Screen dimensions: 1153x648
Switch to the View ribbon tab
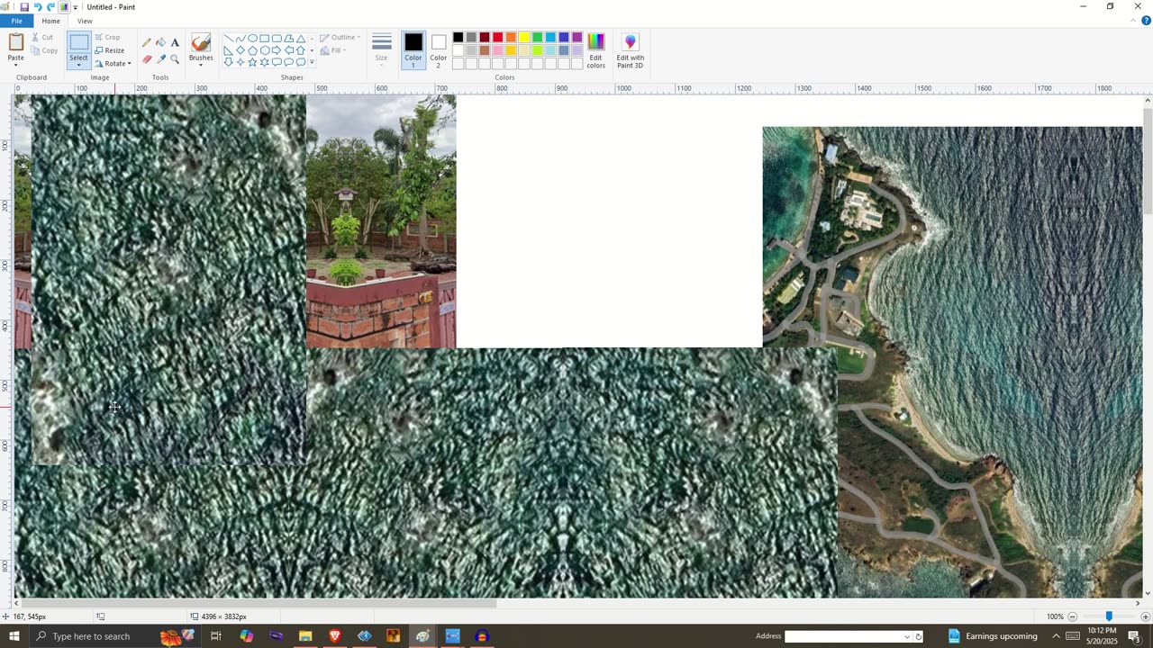click(85, 21)
